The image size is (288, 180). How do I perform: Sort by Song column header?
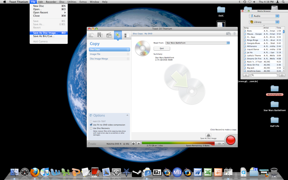coord(253,28)
